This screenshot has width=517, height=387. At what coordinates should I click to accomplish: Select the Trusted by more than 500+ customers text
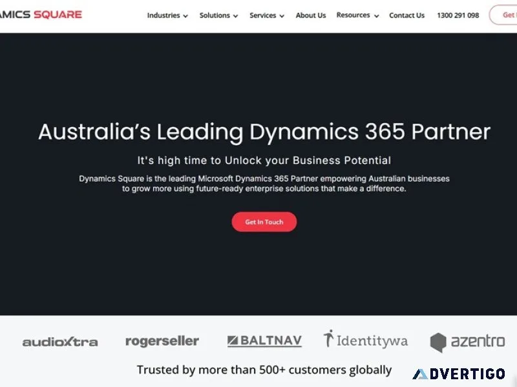[x=264, y=370]
